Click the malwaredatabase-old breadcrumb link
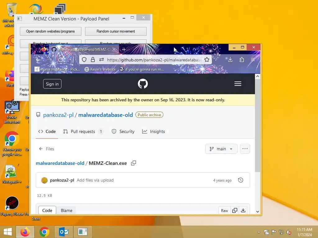318x238 pixels. [x=60, y=163]
